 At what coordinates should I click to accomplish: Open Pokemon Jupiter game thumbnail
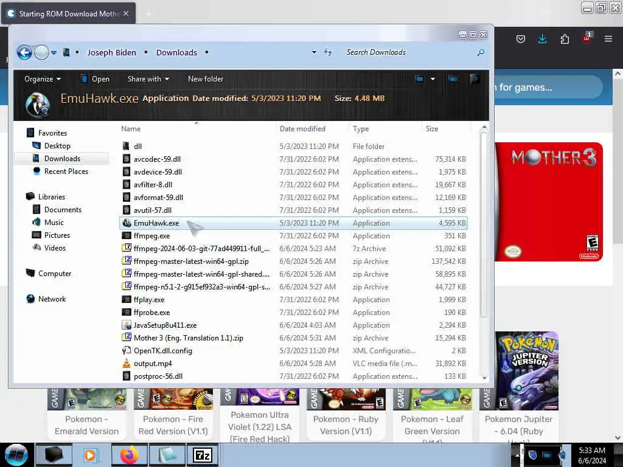click(x=526, y=371)
